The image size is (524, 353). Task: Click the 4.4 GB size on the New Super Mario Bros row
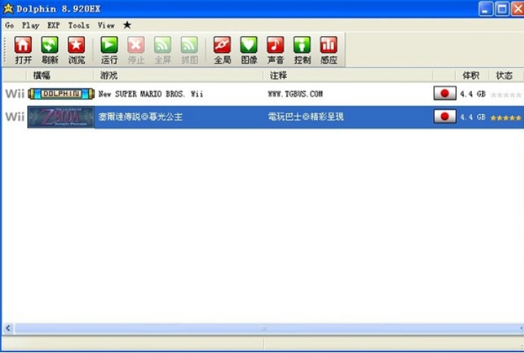point(472,94)
